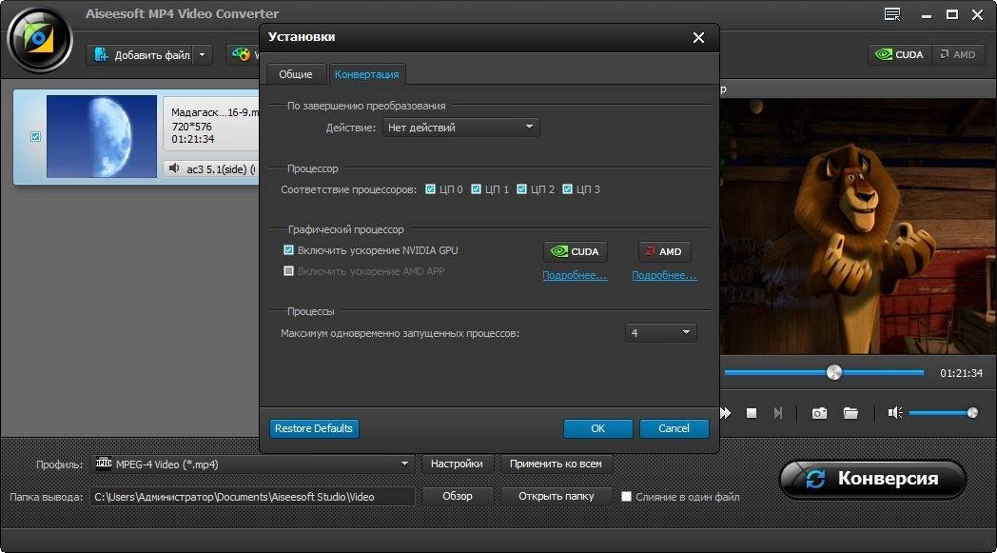Viewport: 997px width, 553px height.
Task: Toggle the ЦП 2 checkbox
Action: pyautogui.click(x=522, y=189)
